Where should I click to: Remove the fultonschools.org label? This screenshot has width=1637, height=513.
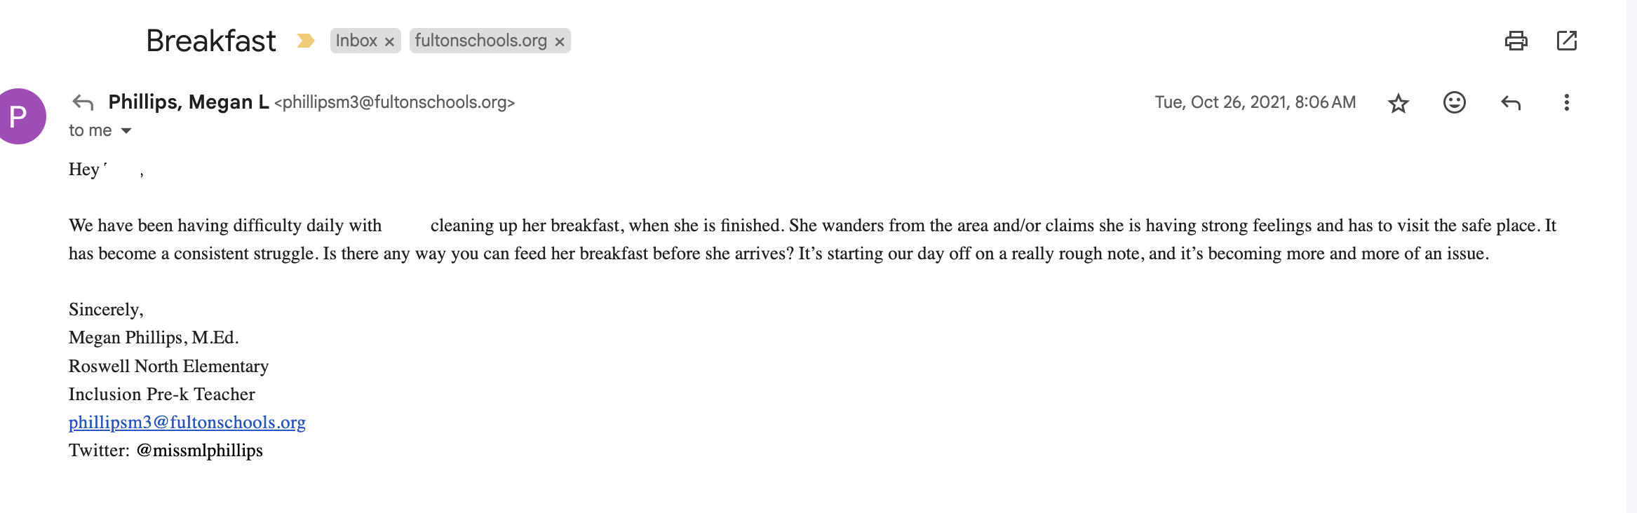point(560,41)
